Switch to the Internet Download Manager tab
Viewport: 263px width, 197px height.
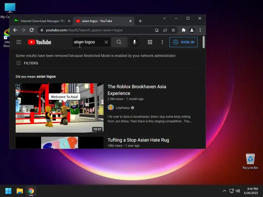[42, 21]
